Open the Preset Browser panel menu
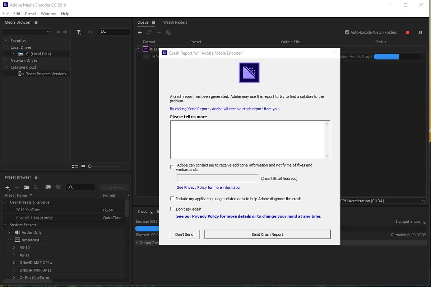The width and height of the screenshot is (431, 287). click(x=36, y=177)
